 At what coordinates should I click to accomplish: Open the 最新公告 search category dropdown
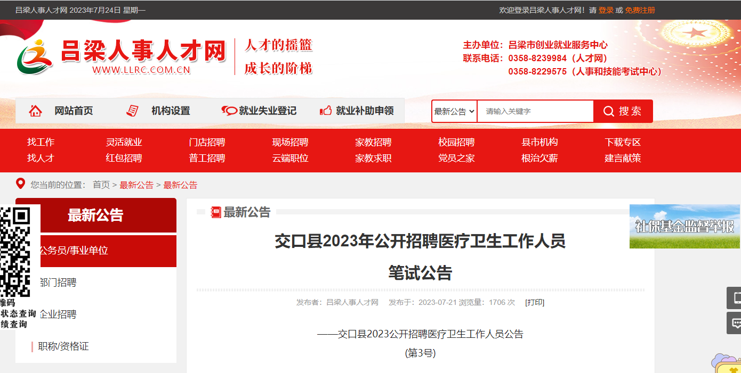point(454,111)
